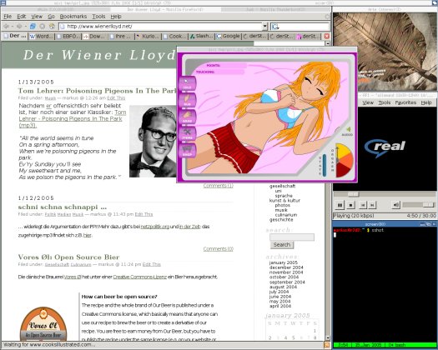Select the Items tools icon in the game

187,133
